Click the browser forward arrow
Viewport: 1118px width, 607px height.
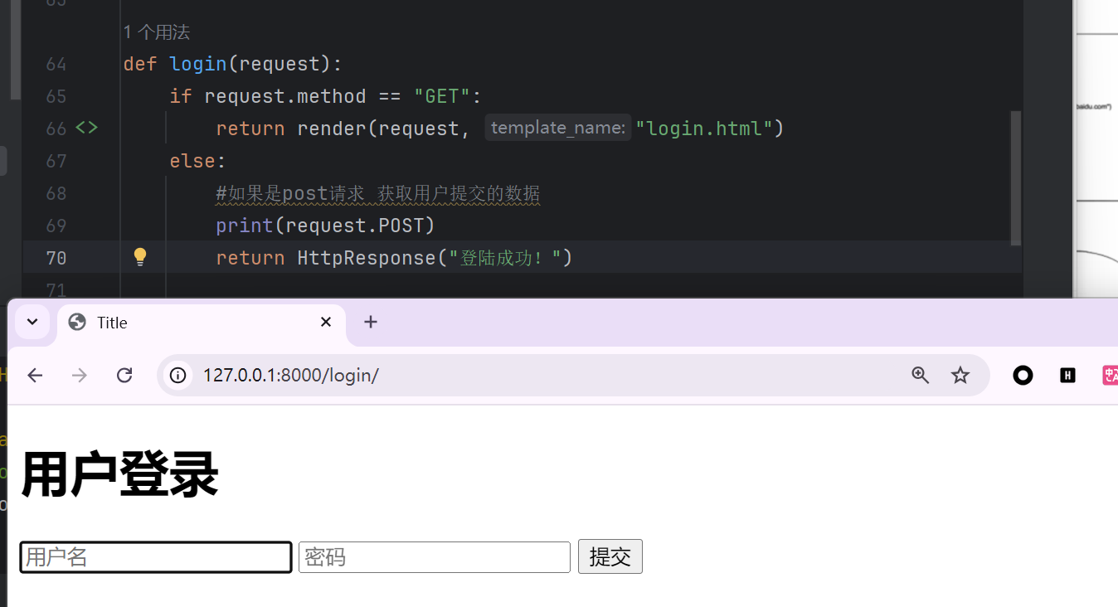click(x=80, y=376)
